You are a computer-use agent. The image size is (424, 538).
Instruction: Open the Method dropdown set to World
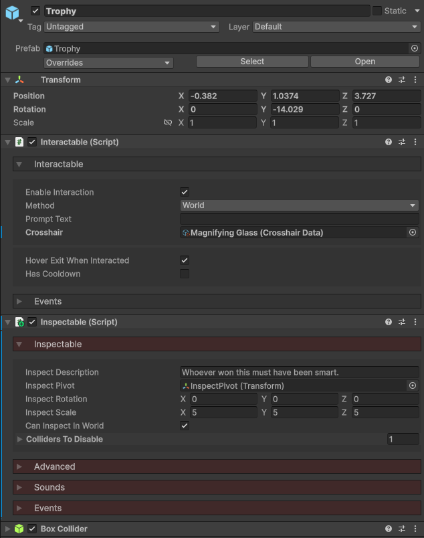[x=299, y=205]
